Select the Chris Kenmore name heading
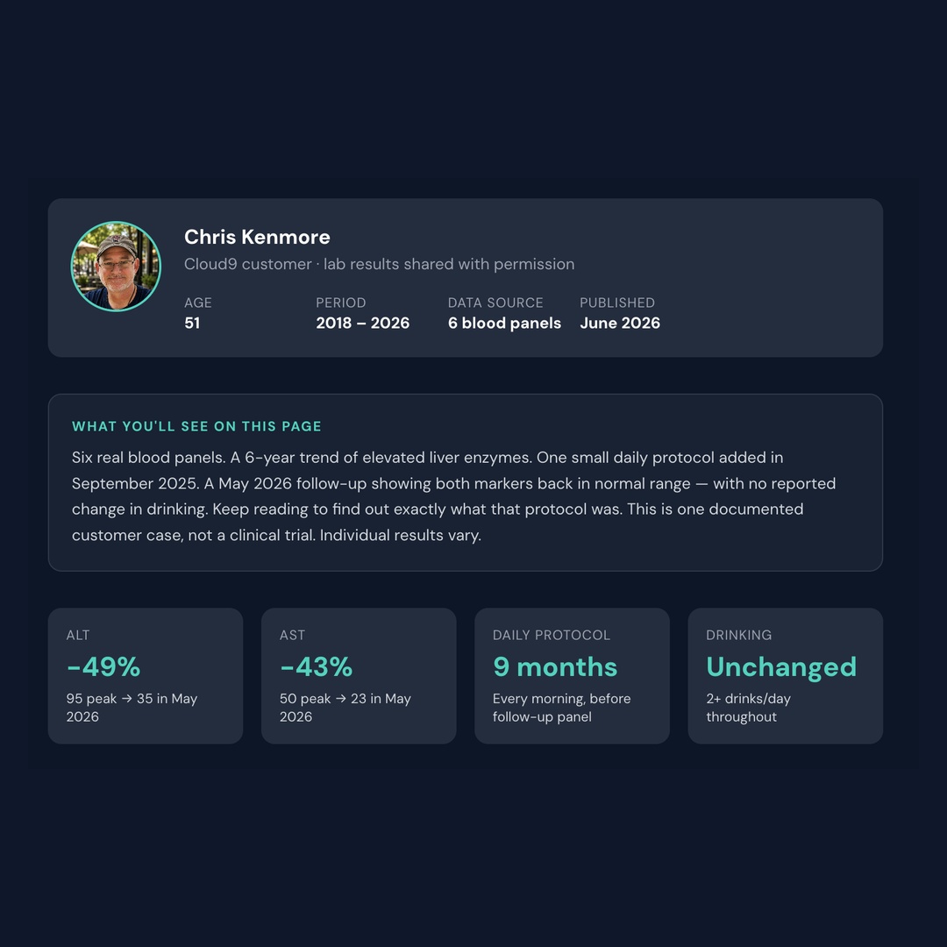947x947 pixels. [257, 237]
